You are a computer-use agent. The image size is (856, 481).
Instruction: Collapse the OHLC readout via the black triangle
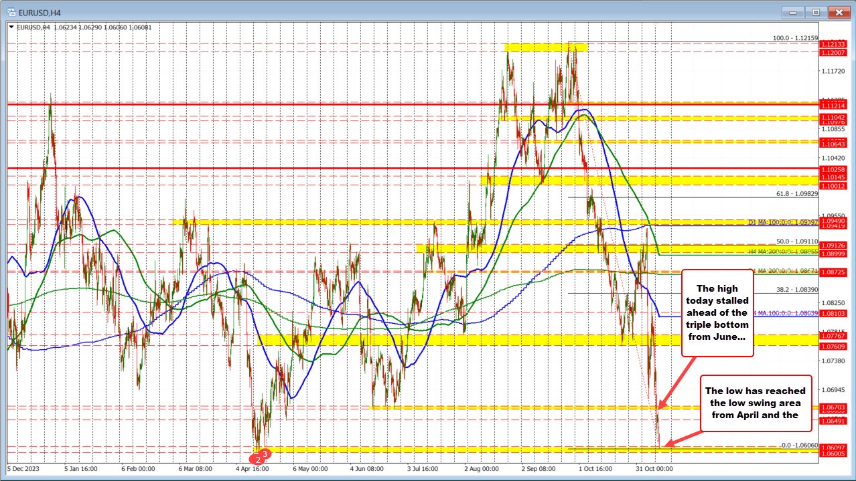(11, 27)
